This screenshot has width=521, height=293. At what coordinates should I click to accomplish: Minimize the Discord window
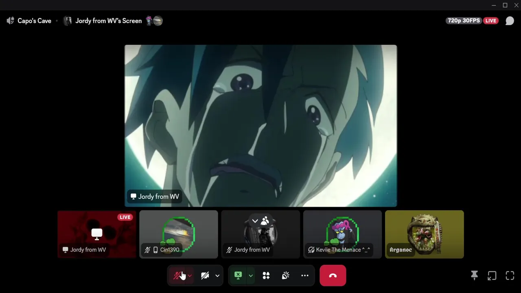pyautogui.click(x=494, y=5)
